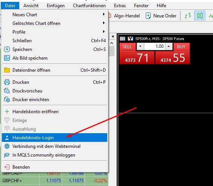The image size is (213, 186).
Task: Click the Webterminal globe icon
Action: click(x=7, y=146)
